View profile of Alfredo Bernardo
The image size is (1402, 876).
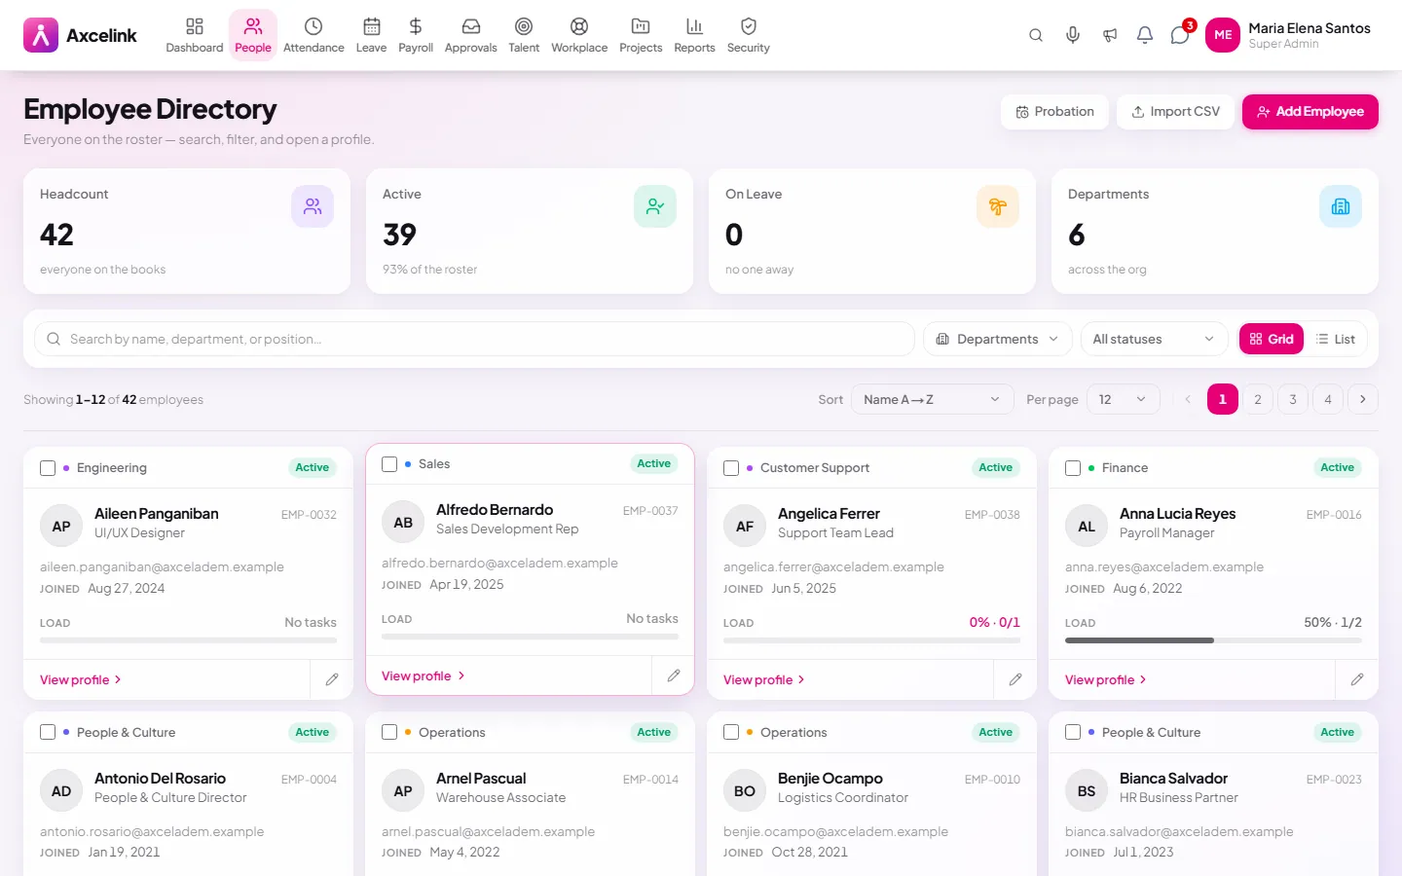pyautogui.click(x=423, y=675)
